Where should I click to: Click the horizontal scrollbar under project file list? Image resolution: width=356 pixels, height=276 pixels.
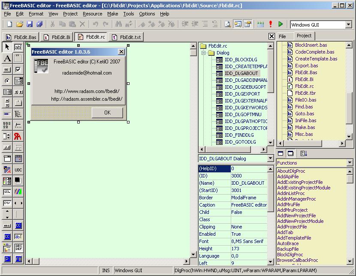pos(311,143)
